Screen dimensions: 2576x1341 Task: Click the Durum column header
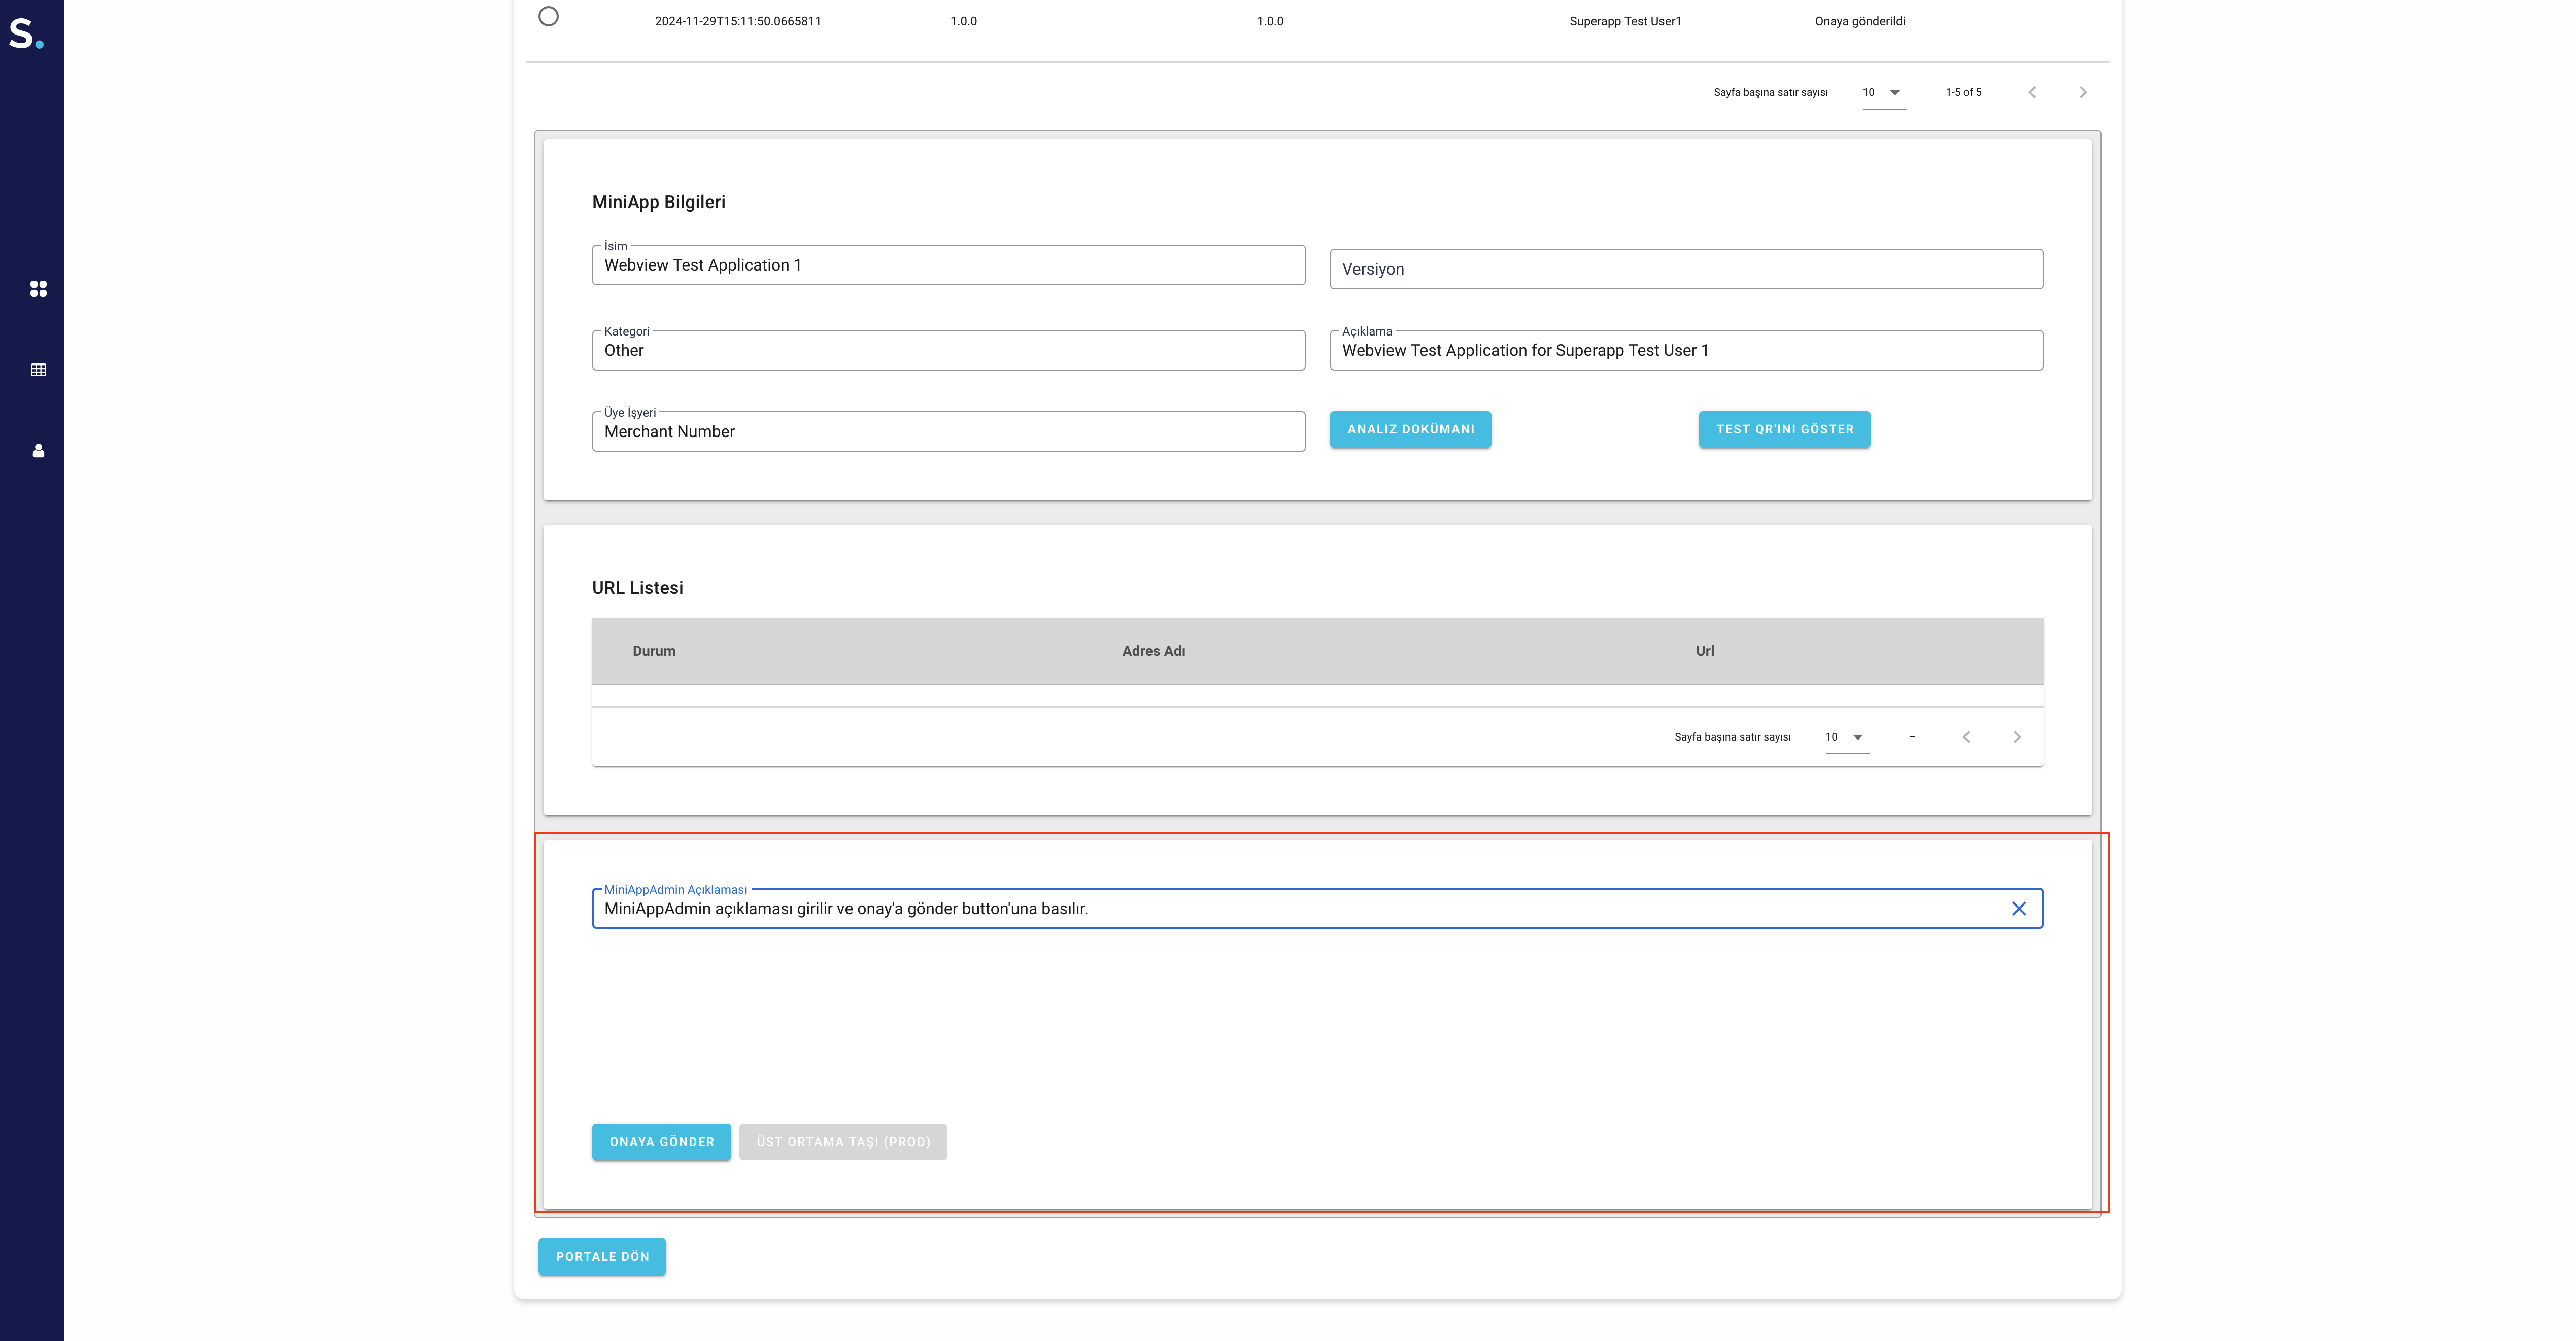click(653, 651)
